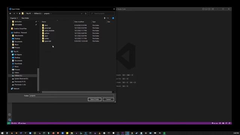
Task: Open the VS Code Manage gear icon
Action: [x=9, y=120]
